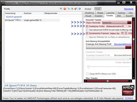The width and height of the screenshot is (137, 102).
Task: Click the scroll right arrow of Tweaks panel
Action: tap(131, 81)
